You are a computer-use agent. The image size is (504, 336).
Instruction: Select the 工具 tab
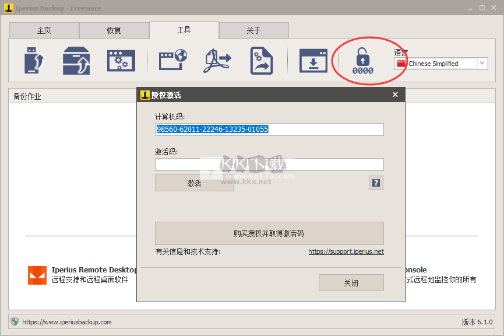click(x=184, y=30)
